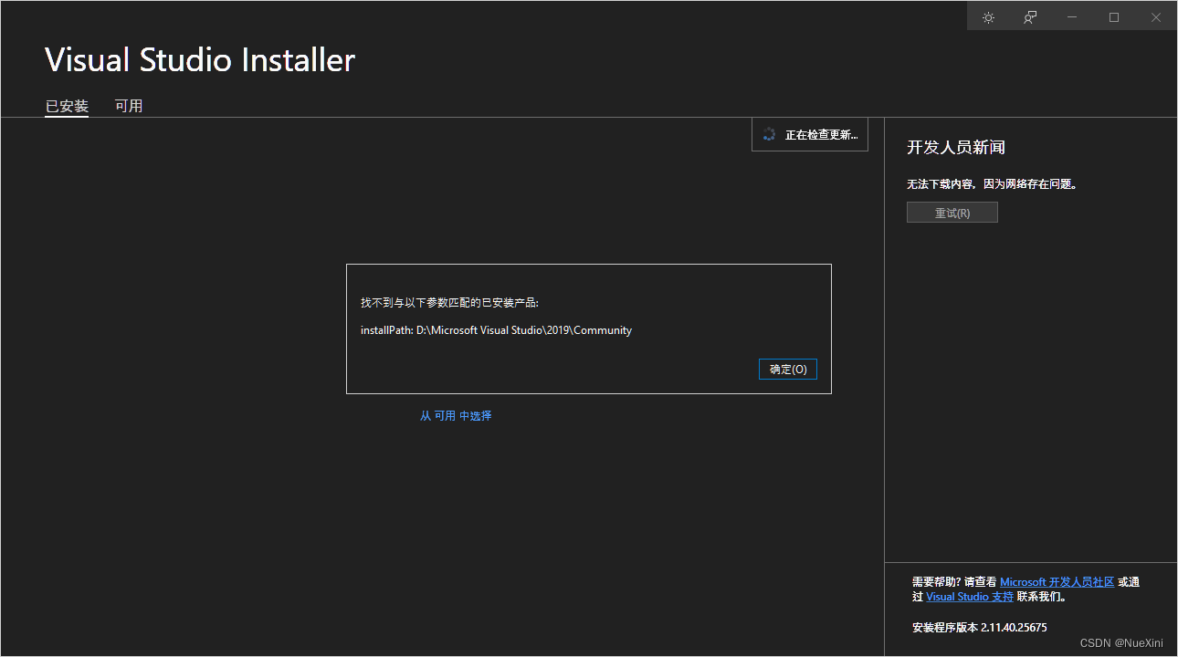Image resolution: width=1178 pixels, height=657 pixels.
Task: Click the spinning update progress indicator
Action: point(769,135)
